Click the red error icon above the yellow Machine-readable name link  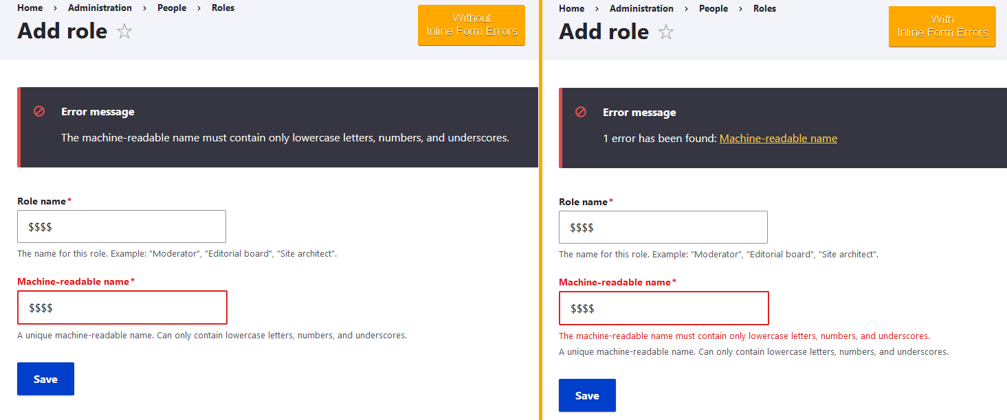pos(581,112)
